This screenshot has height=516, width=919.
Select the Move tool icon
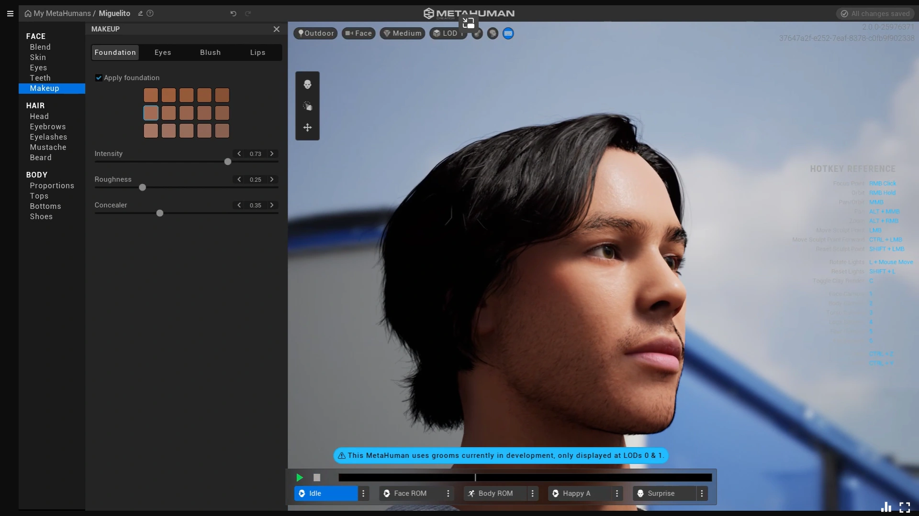click(307, 128)
